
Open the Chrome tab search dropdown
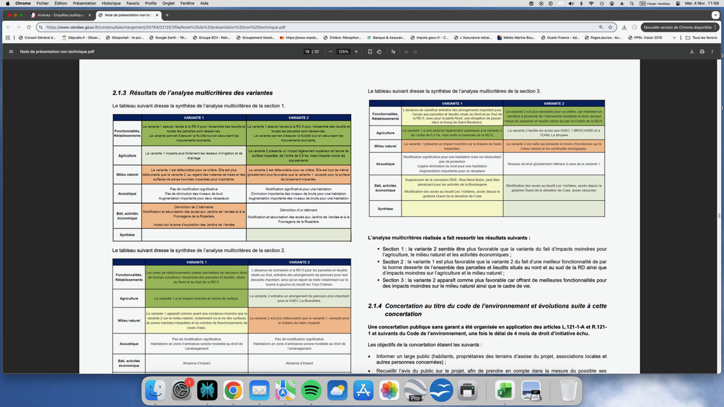click(x=716, y=15)
